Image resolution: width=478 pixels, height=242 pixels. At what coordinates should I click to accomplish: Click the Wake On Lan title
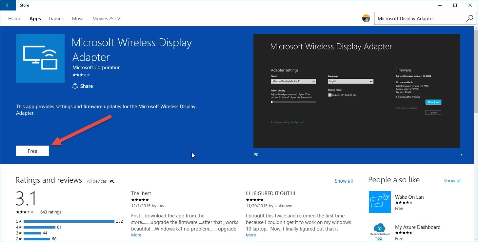(x=409, y=197)
